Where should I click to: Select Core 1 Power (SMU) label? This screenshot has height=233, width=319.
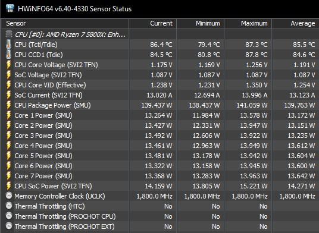pos(43,115)
